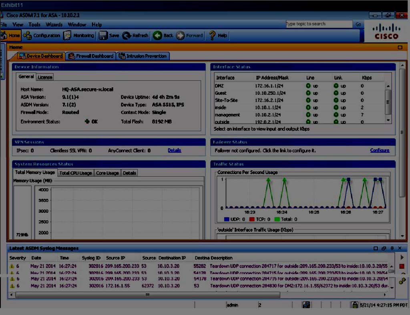Screen dimensions: 410x315
Task: Click the syslog panel restore icon
Action: [384, 248]
